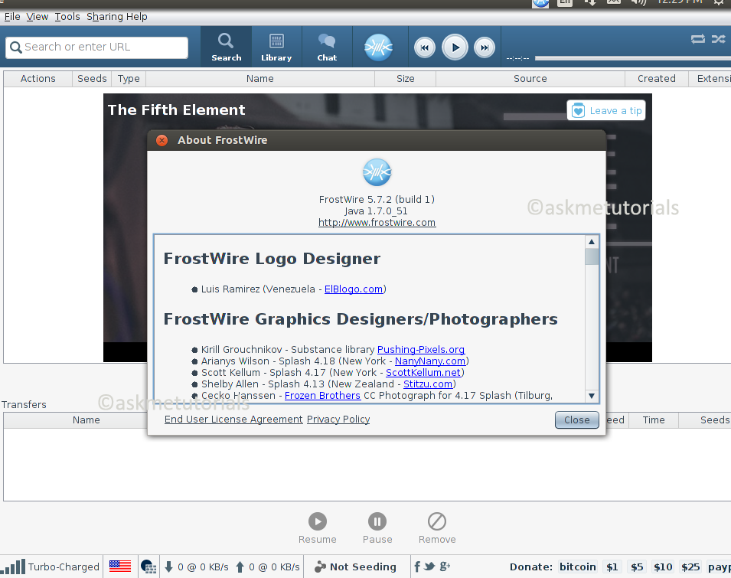Donate $25 via status bar button
Image resolution: width=731 pixels, height=578 pixels.
[690, 567]
